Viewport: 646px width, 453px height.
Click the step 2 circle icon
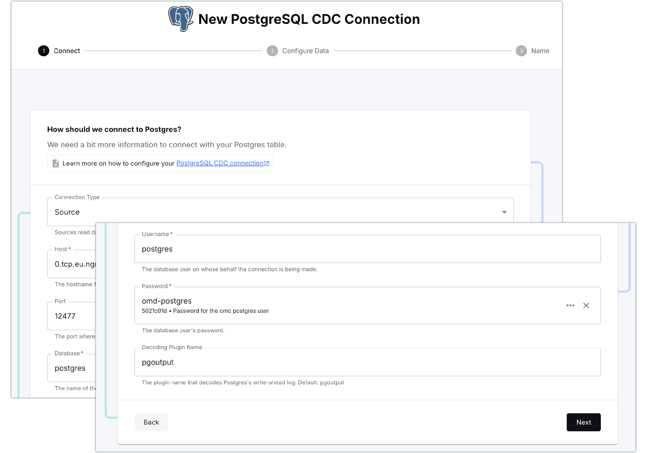[x=273, y=51]
